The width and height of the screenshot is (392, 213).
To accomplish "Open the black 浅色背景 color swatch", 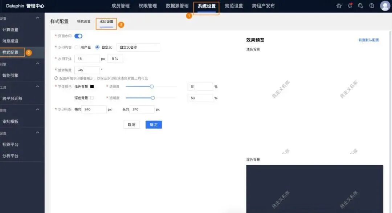I will click(92, 87).
